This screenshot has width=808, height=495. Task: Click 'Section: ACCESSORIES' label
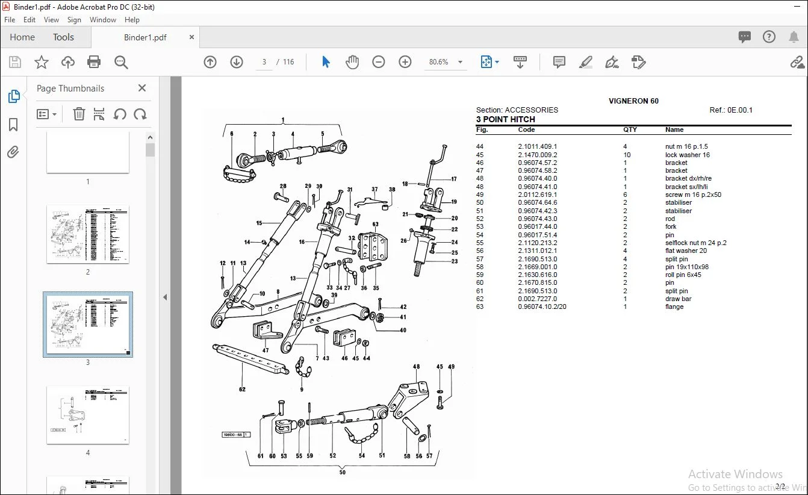pyautogui.click(x=517, y=110)
